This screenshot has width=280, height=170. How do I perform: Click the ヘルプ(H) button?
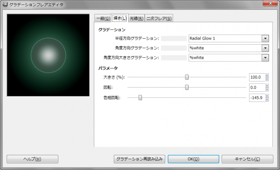pos(32,159)
